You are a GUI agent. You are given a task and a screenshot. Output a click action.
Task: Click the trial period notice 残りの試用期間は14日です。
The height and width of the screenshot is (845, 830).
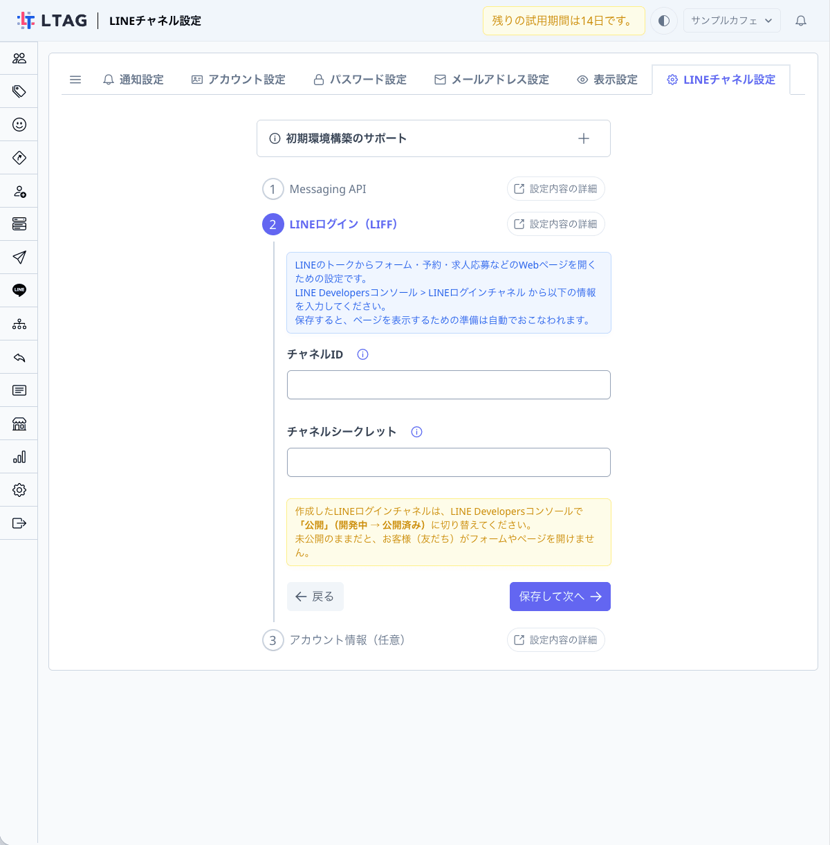click(x=564, y=21)
